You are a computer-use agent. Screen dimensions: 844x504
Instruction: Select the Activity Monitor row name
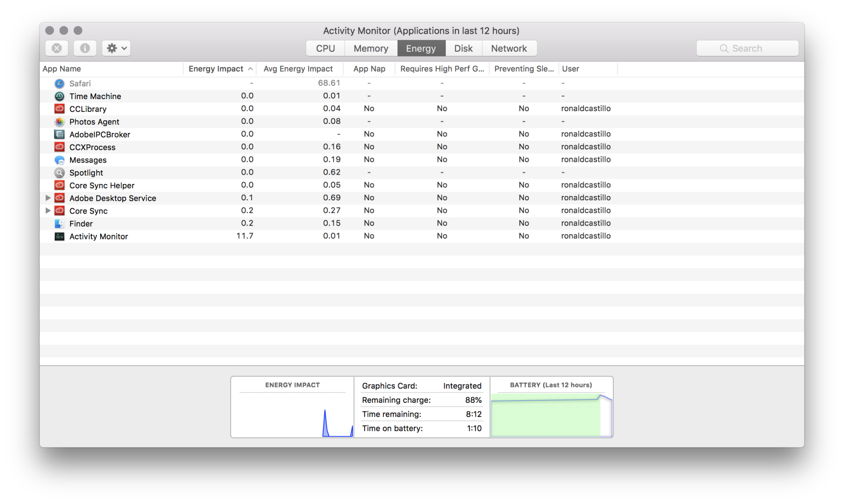pyautogui.click(x=99, y=237)
